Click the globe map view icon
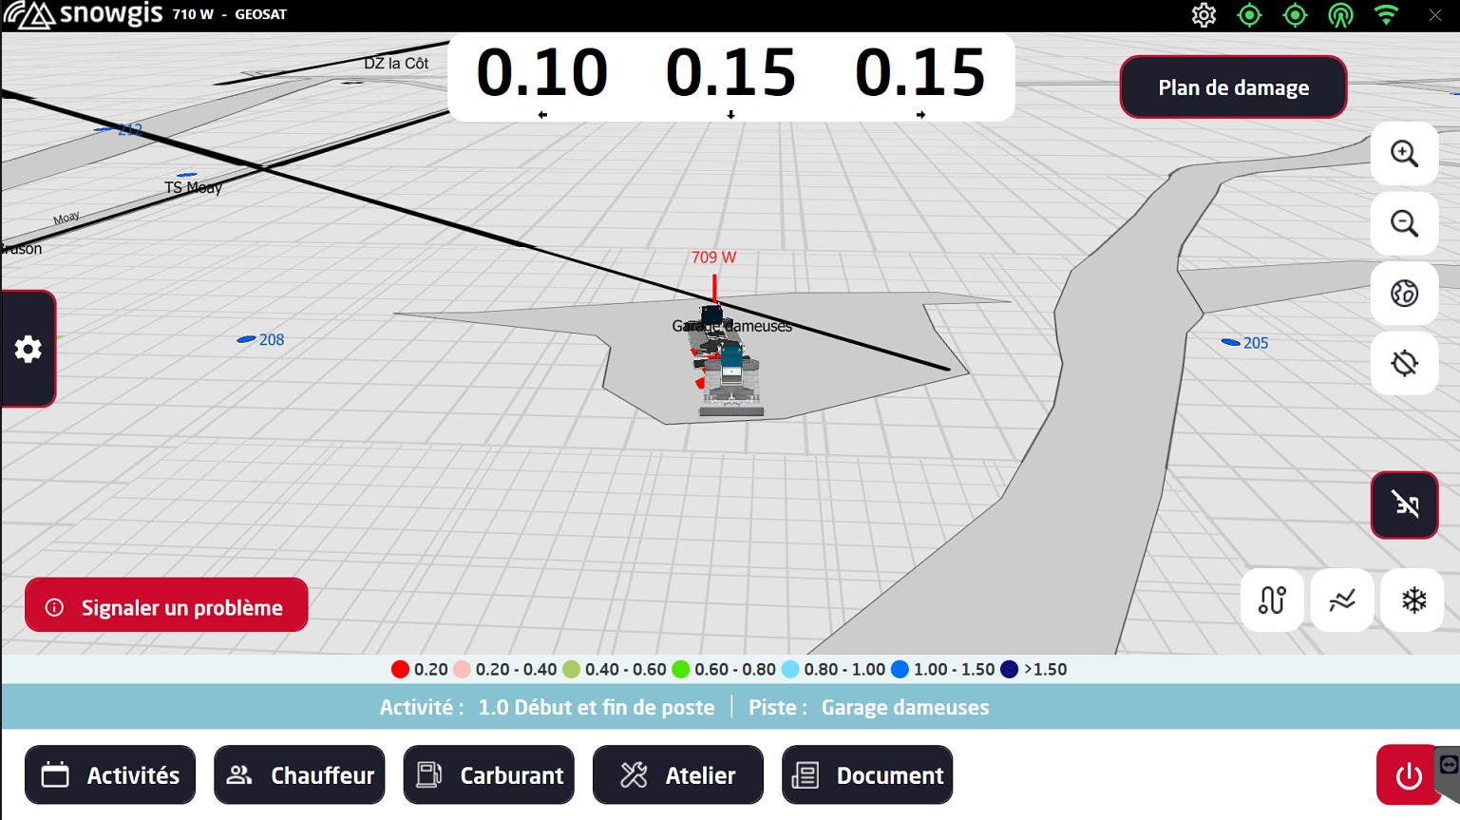The height and width of the screenshot is (820, 1460). (x=1403, y=294)
